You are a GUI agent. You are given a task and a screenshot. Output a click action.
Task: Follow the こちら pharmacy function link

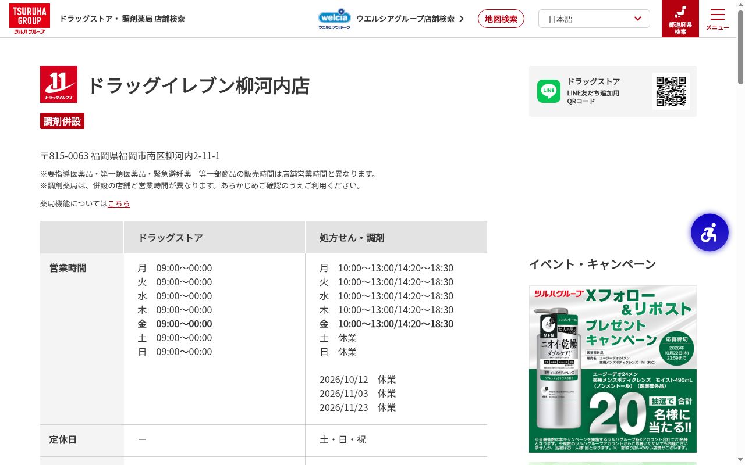click(119, 203)
